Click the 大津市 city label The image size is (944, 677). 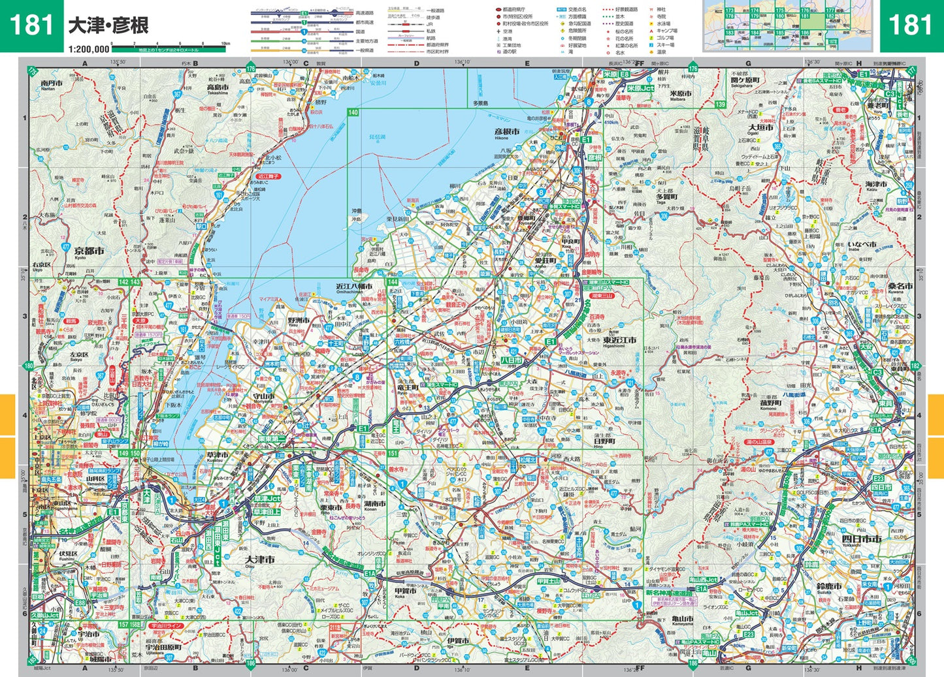click(x=259, y=560)
